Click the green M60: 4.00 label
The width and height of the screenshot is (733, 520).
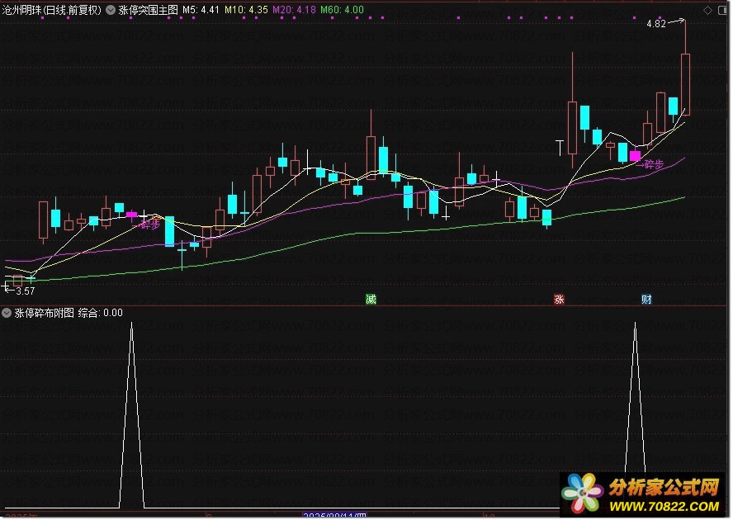click(x=342, y=11)
